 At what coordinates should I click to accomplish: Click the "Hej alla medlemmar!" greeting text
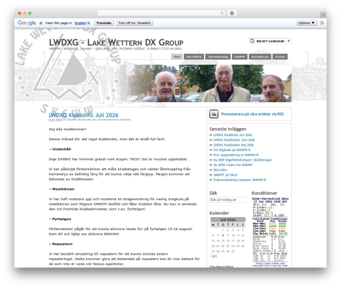68,129
